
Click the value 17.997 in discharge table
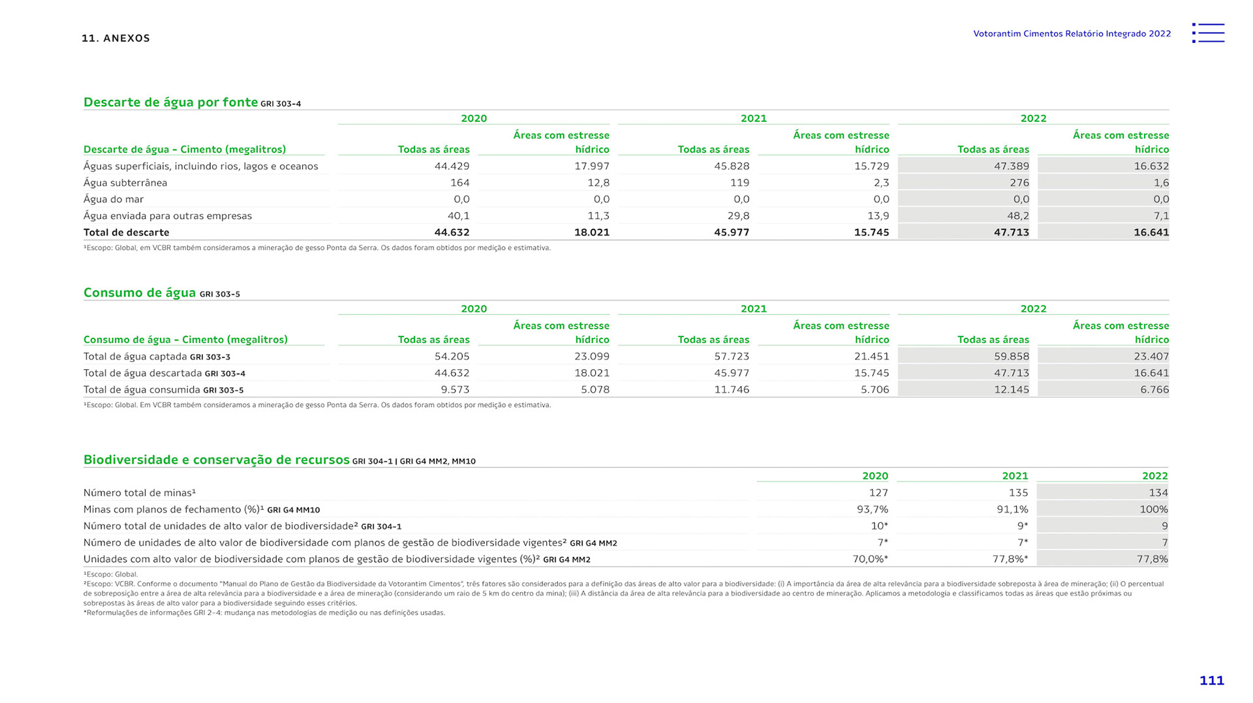pyautogui.click(x=592, y=166)
